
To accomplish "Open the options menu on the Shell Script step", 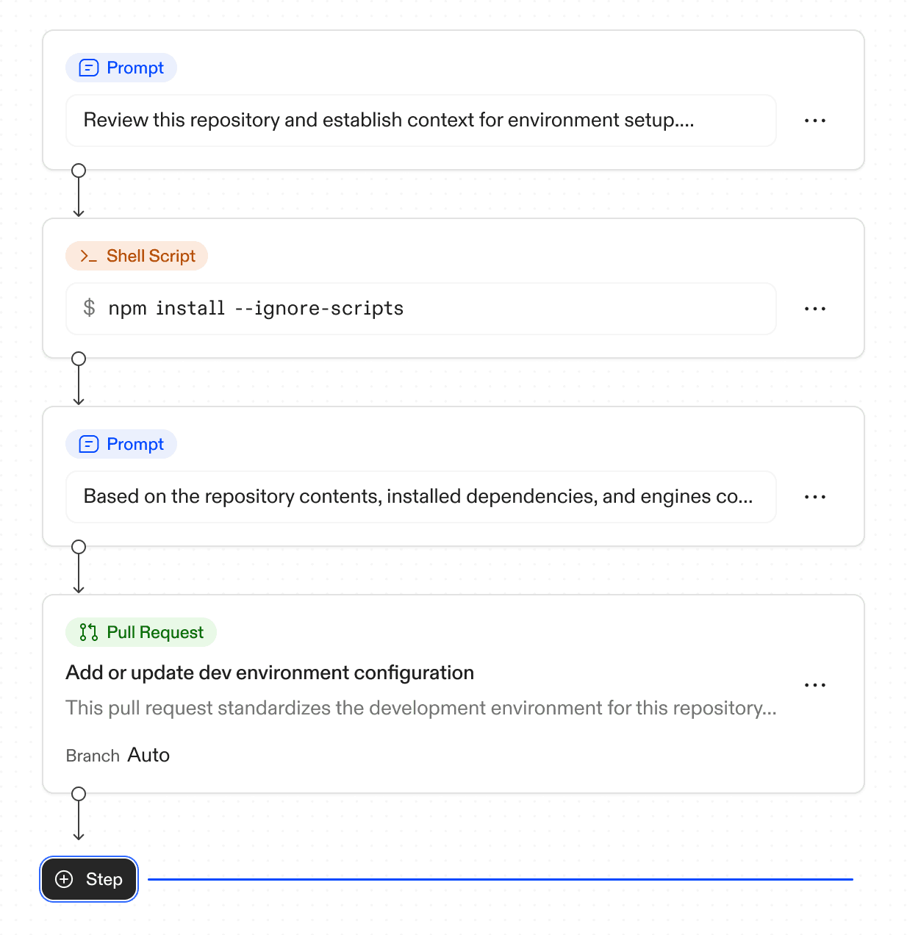I will pos(815,309).
